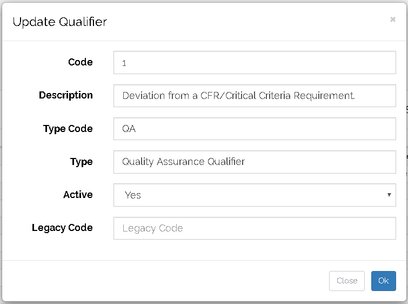Image resolution: width=408 pixels, height=304 pixels.
Task: Click the Description label text
Action: (66, 95)
